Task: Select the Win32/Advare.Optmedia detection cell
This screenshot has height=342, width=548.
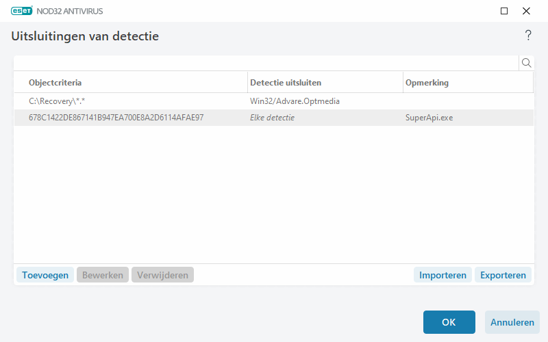Action: click(x=295, y=101)
